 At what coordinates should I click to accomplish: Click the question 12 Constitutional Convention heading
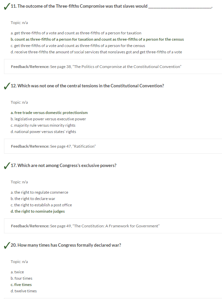87,86
